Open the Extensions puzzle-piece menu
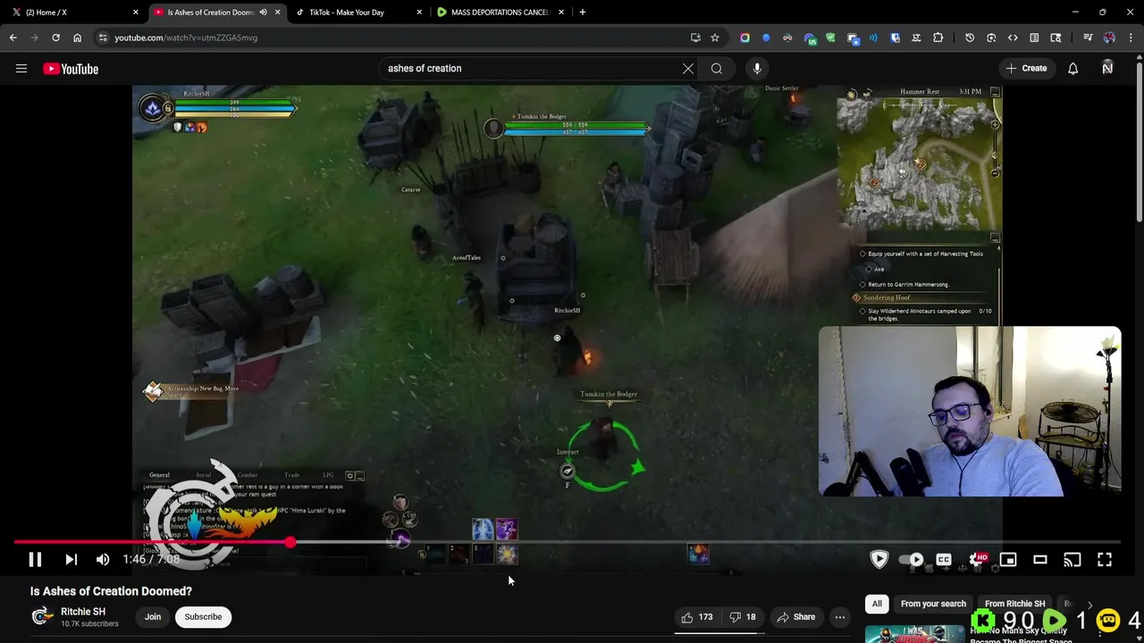This screenshot has width=1144, height=643. pos(938,38)
